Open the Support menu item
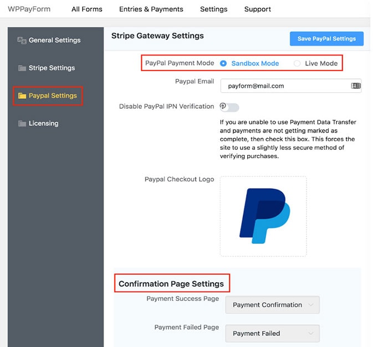This screenshot has width=388, height=347. pyautogui.click(x=258, y=9)
